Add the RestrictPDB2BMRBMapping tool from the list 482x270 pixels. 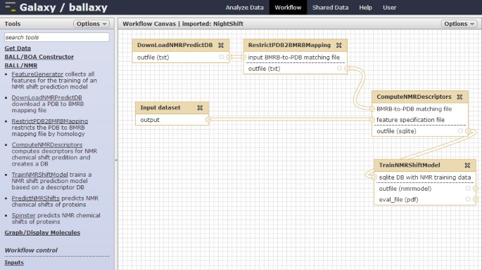(50, 121)
